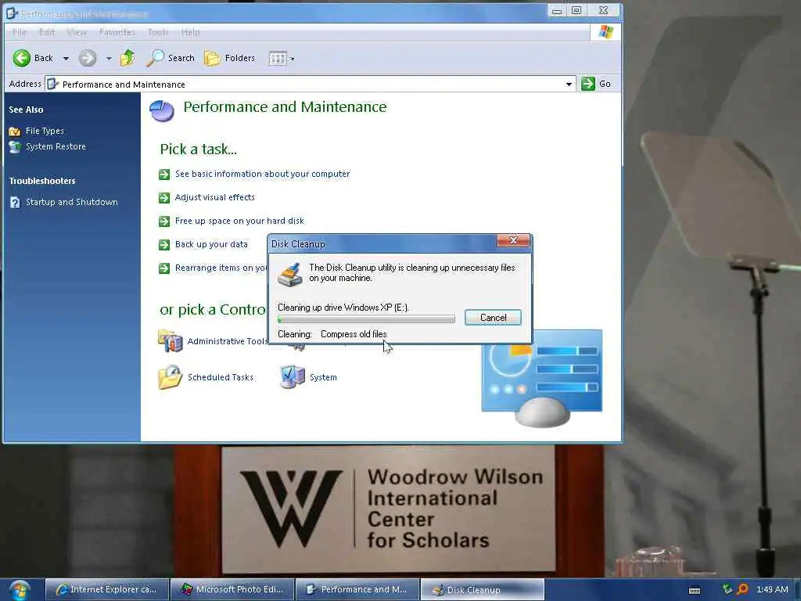Click the green network tray icon
This screenshot has width=801, height=601.
pos(727,589)
